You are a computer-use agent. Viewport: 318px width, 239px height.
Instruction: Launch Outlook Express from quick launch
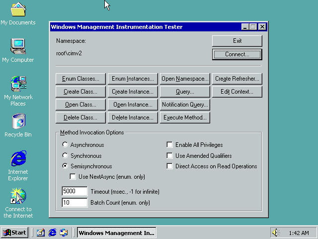(x=64, y=233)
